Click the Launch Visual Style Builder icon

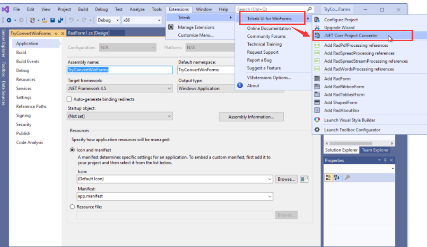(317, 120)
